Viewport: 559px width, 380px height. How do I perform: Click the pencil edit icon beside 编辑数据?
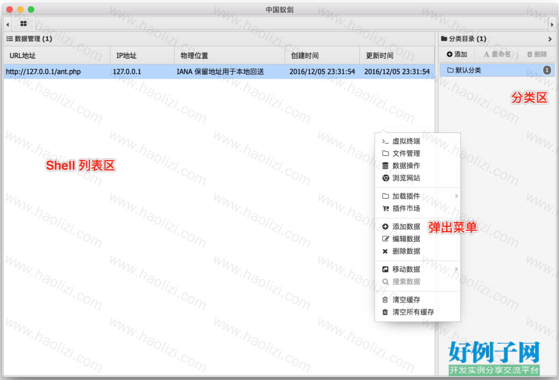click(385, 239)
